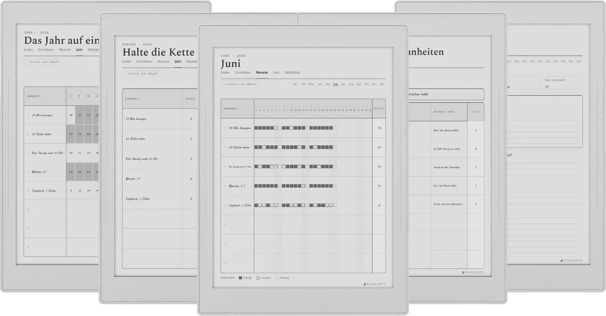
Task: Toggle day 6 box for '30 Min bewegen'
Action: tap(276, 128)
